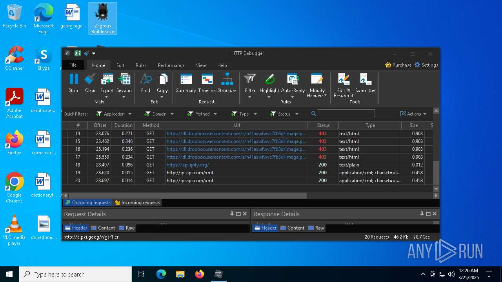The height and width of the screenshot is (282, 502).
Task: Click the request list horizontal scrollbar
Action: click(188, 195)
